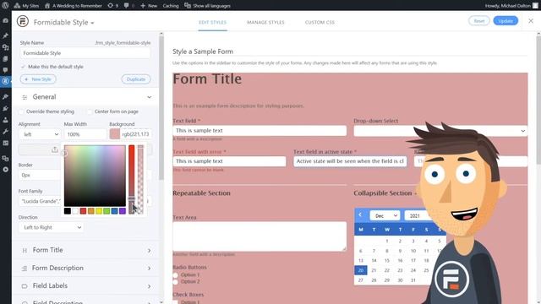Expand the Form Title section
Viewport: 541px width, 304px height.
tap(149, 250)
